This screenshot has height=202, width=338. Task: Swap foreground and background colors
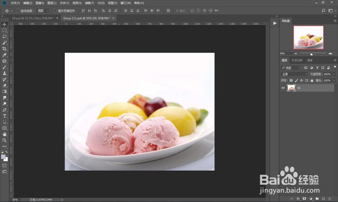pyautogui.click(x=6, y=152)
